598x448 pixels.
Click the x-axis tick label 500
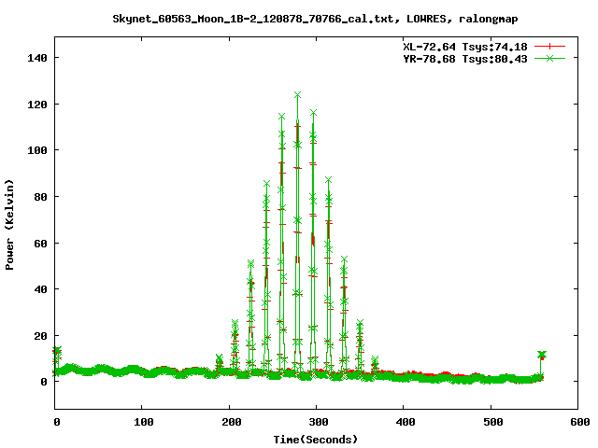pos(492,422)
